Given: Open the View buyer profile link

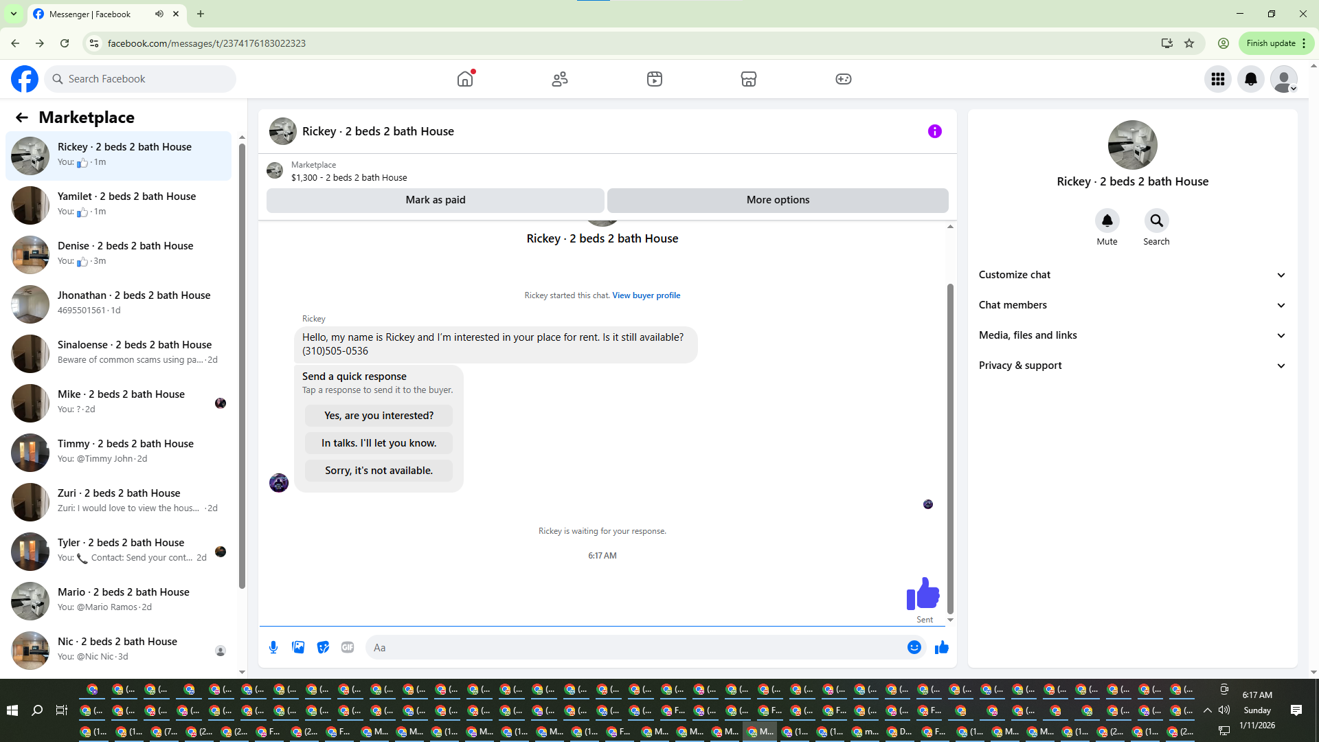Looking at the screenshot, I should 646,295.
